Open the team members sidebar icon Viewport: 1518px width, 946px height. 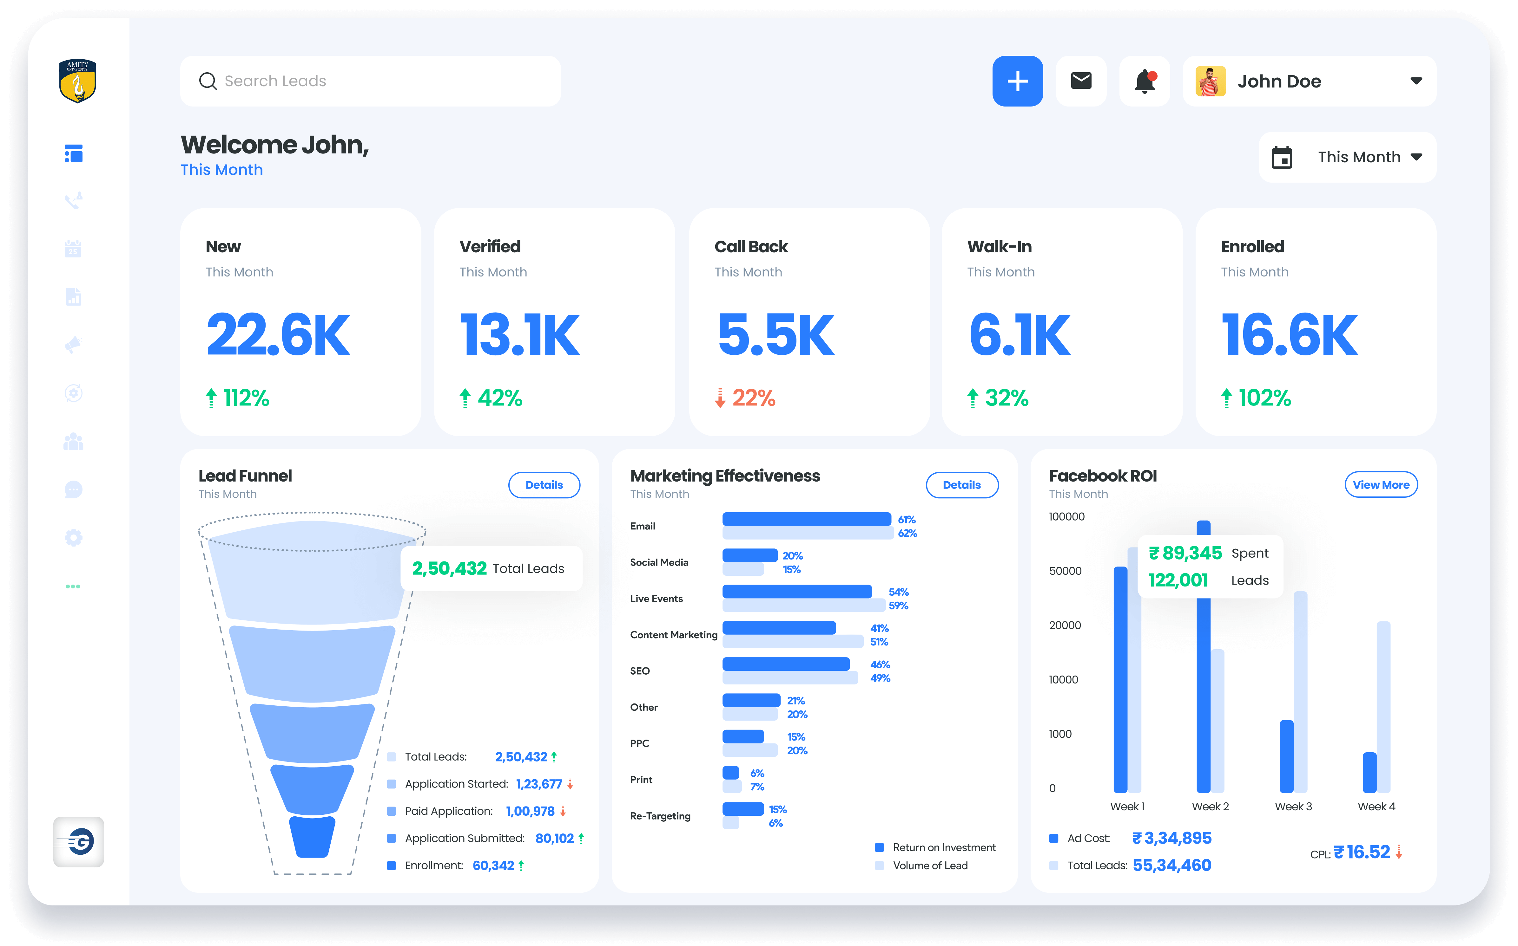(x=73, y=441)
